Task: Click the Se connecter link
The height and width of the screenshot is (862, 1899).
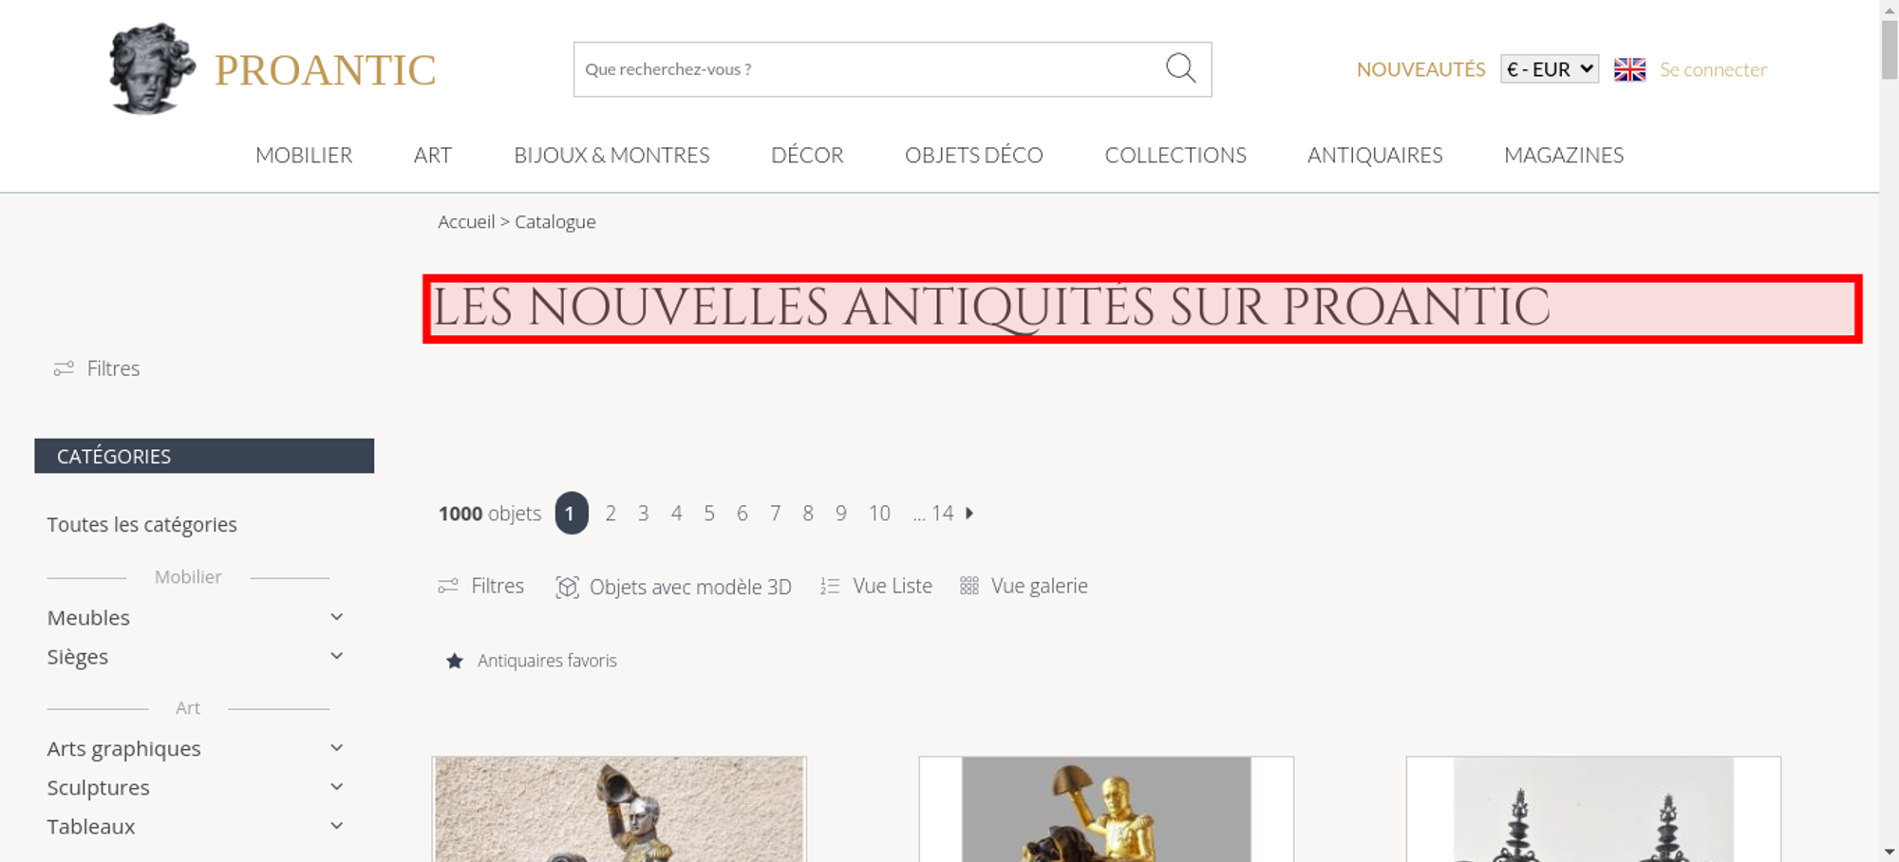Action: pyautogui.click(x=1713, y=69)
